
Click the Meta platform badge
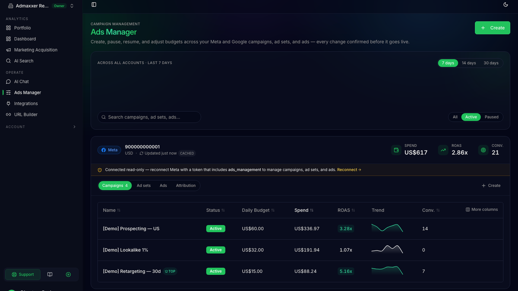tap(109, 150)
